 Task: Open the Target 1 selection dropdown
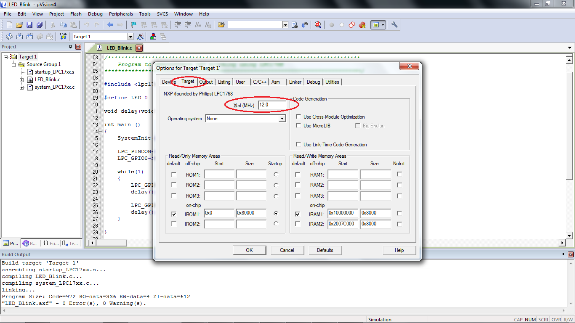(130, 37)
